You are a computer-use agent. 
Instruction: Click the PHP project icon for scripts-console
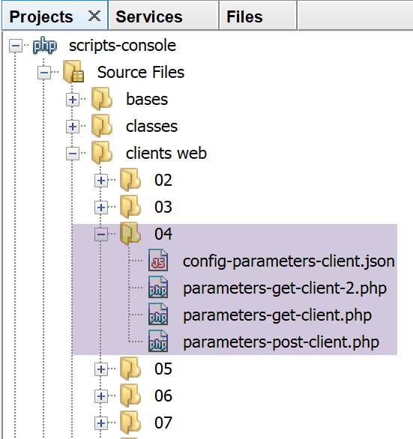45,45
